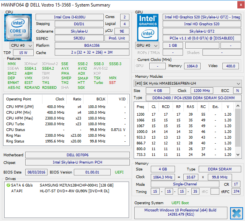
Task: Click the SGX feature label
Action: [81, 88]
